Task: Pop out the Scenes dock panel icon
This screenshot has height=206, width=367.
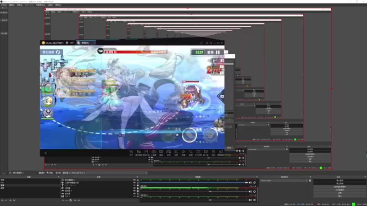Action: 59,177
